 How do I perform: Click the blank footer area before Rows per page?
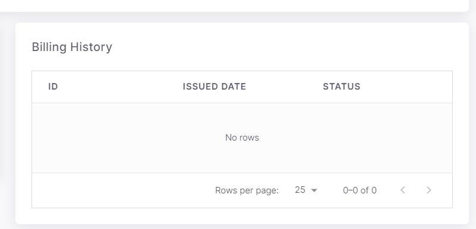[121, 190]
